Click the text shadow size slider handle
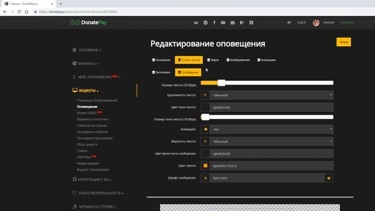Screen dimensions: 375x211 pos(205,117)
